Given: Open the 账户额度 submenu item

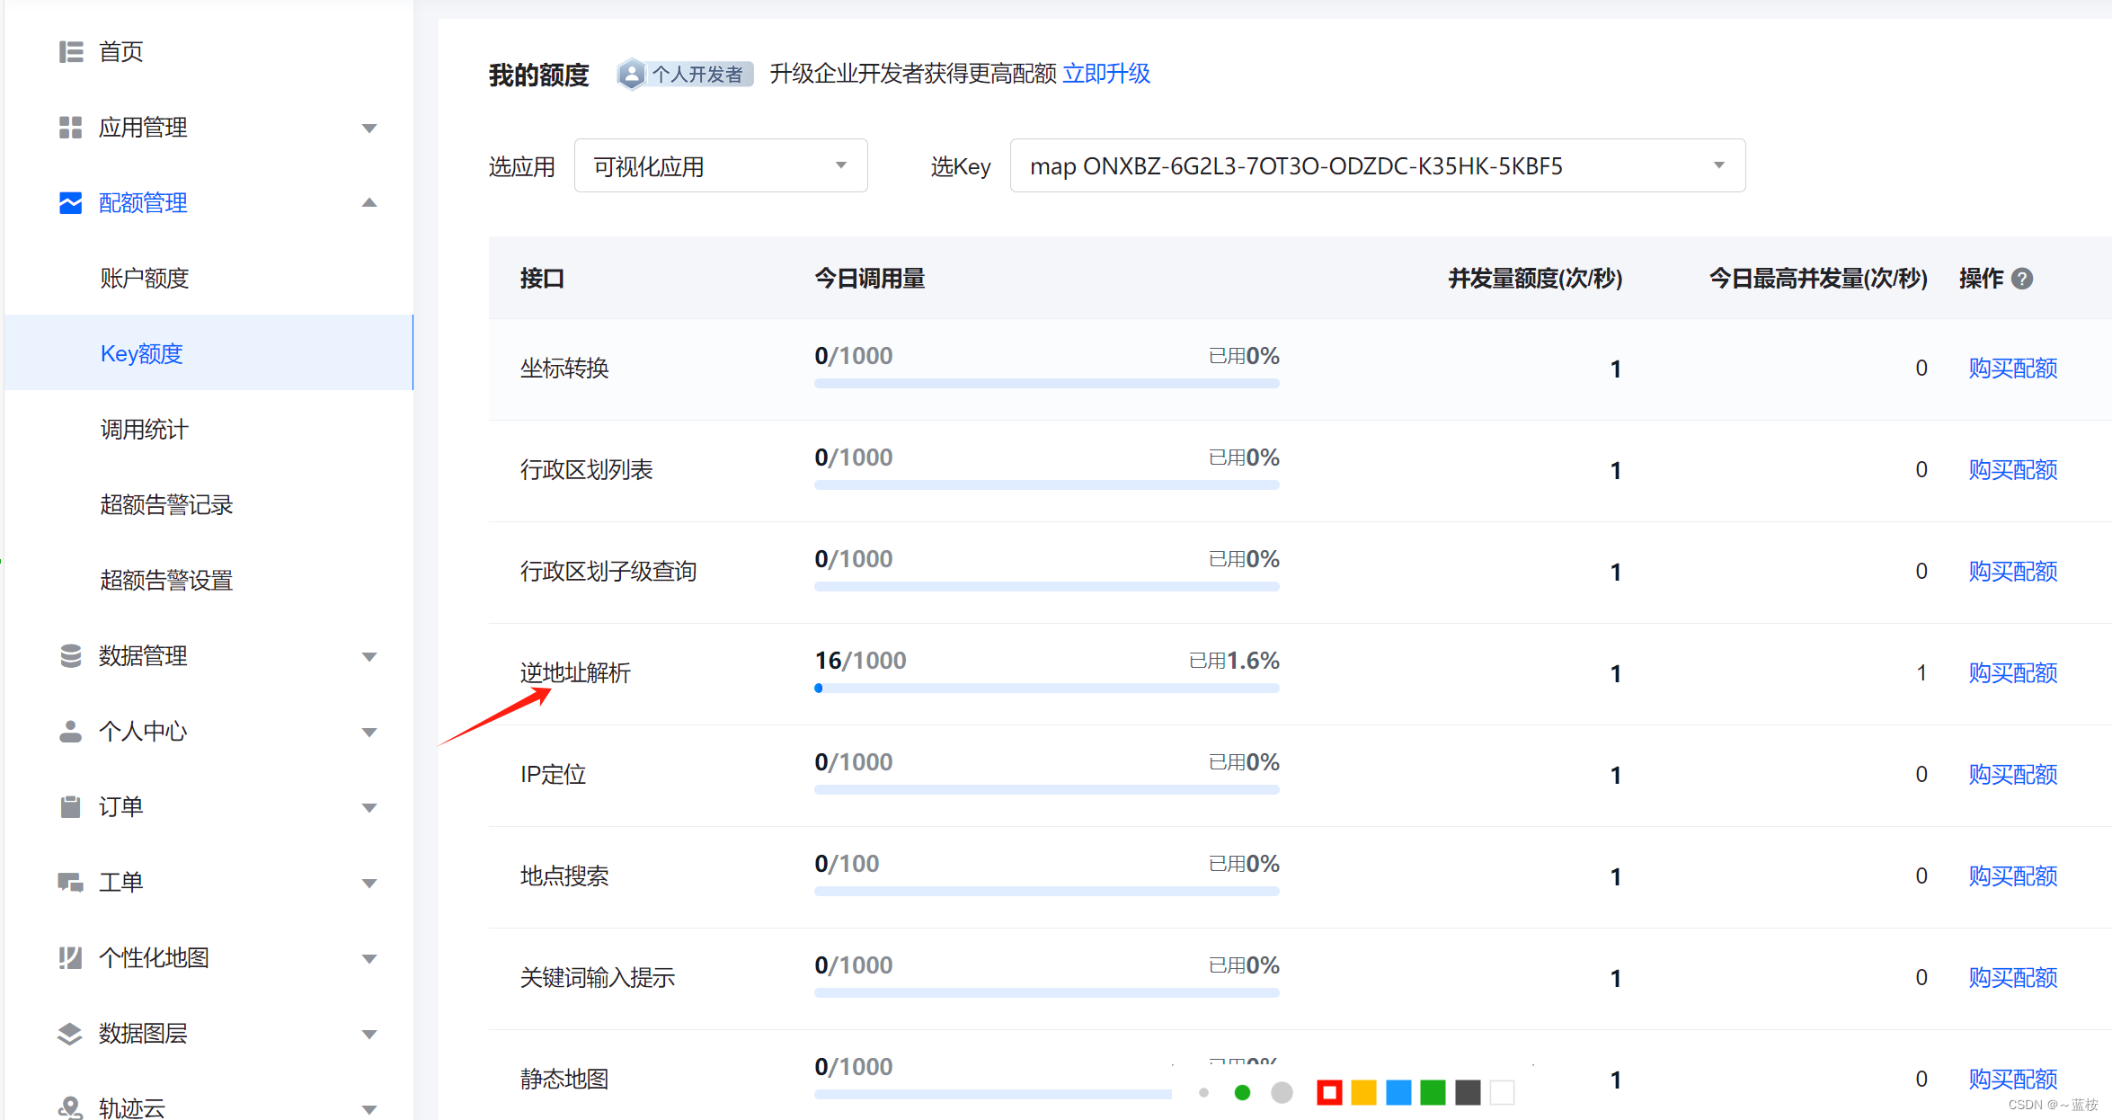Looking at the screenshot, I should point(145,279).
